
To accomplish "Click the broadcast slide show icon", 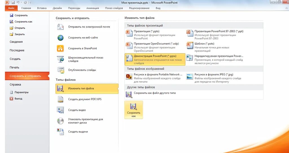I will coord(60,59).
